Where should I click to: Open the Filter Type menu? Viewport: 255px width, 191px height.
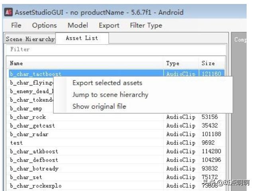click(x=146, y=25)
